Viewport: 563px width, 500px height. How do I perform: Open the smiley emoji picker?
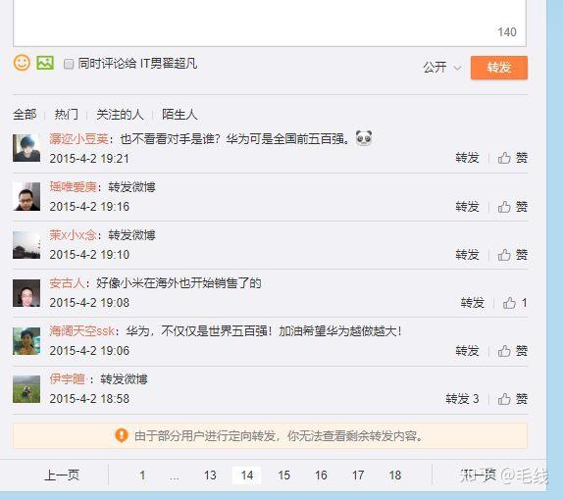(22, 63)
